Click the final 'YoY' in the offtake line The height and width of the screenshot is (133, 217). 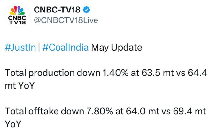[x=13, y=124]
